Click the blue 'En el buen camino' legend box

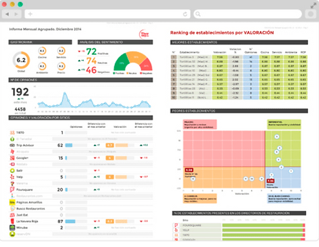pos(284,199)
